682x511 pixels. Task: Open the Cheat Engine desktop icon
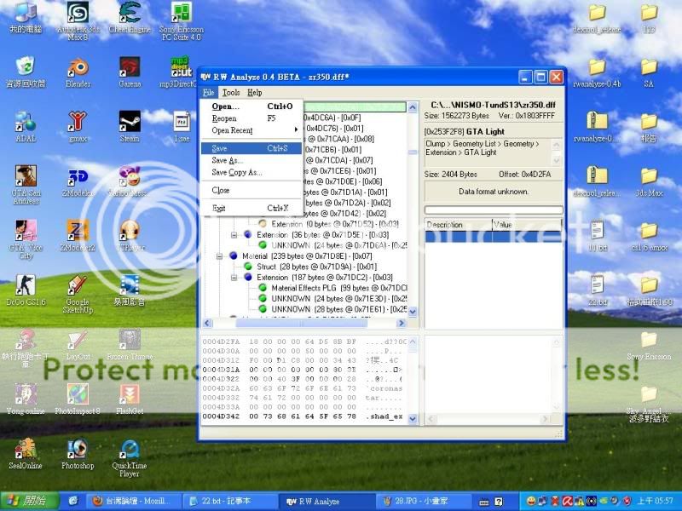(x=130, y=13)
